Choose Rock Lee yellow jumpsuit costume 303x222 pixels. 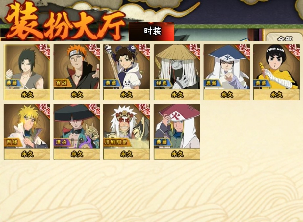point(277,72)
